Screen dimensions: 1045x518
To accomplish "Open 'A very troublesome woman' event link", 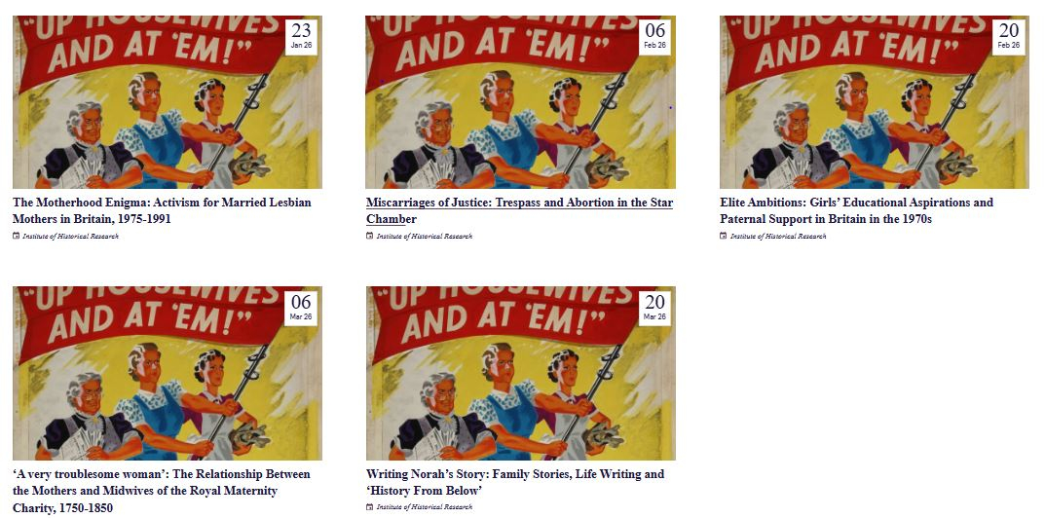I will (162, 491).
